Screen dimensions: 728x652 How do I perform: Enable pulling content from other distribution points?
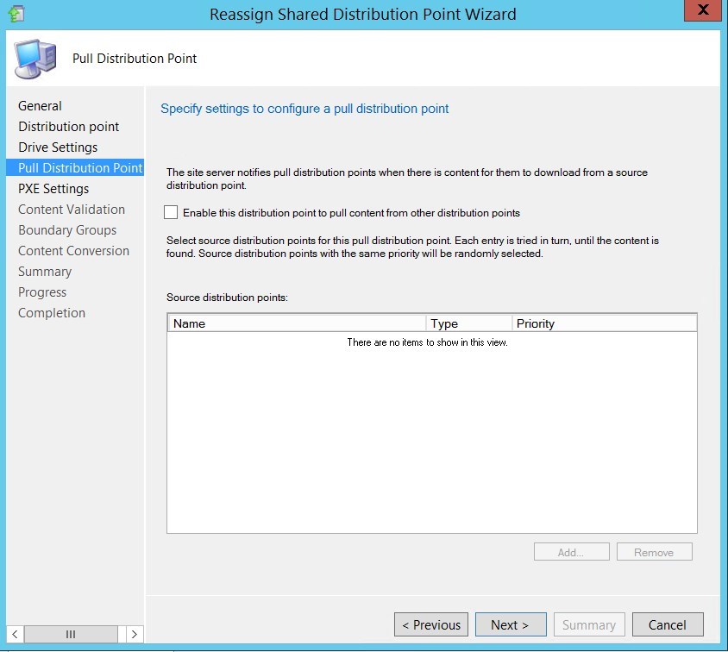pyautogui.click(x=171, y=212)
